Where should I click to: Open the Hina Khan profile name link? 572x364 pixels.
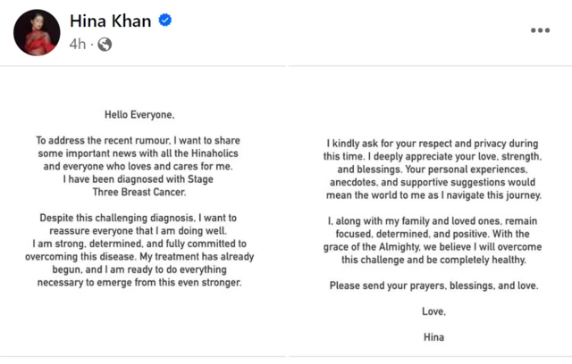point(110,21)
